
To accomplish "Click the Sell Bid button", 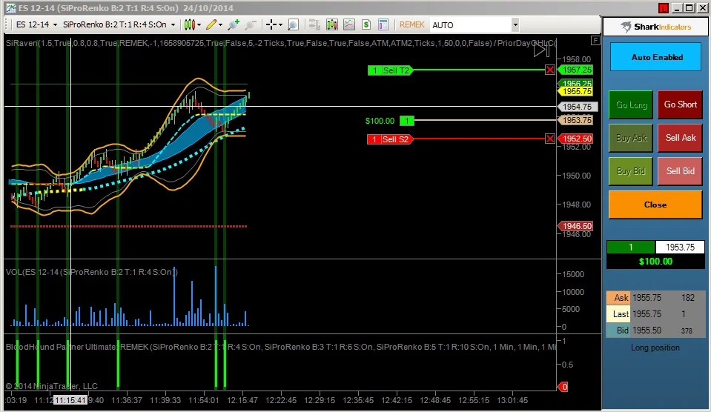I will [x=680, y=171].
